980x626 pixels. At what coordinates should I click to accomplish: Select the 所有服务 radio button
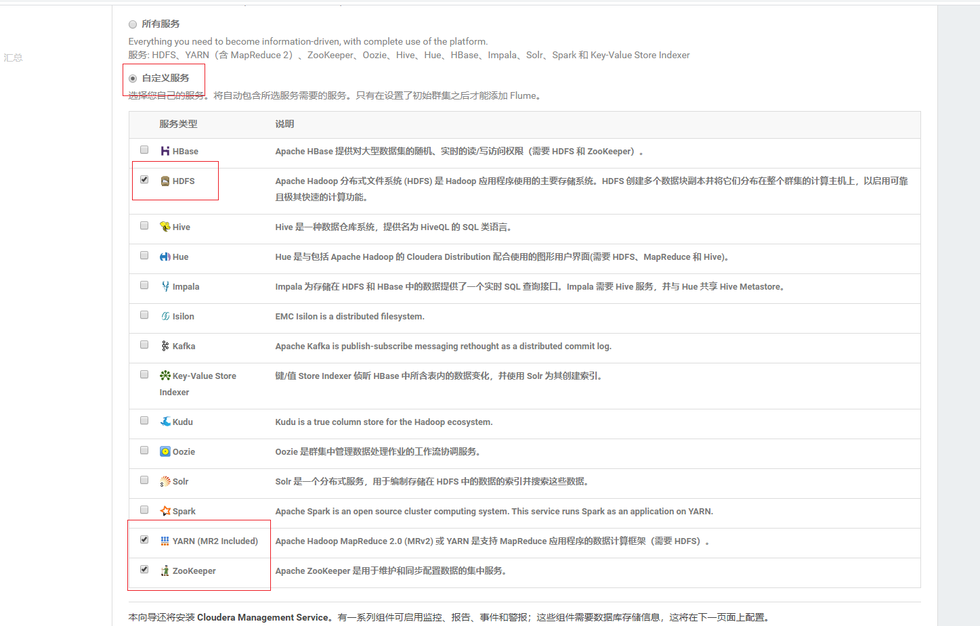pos(133,23)
